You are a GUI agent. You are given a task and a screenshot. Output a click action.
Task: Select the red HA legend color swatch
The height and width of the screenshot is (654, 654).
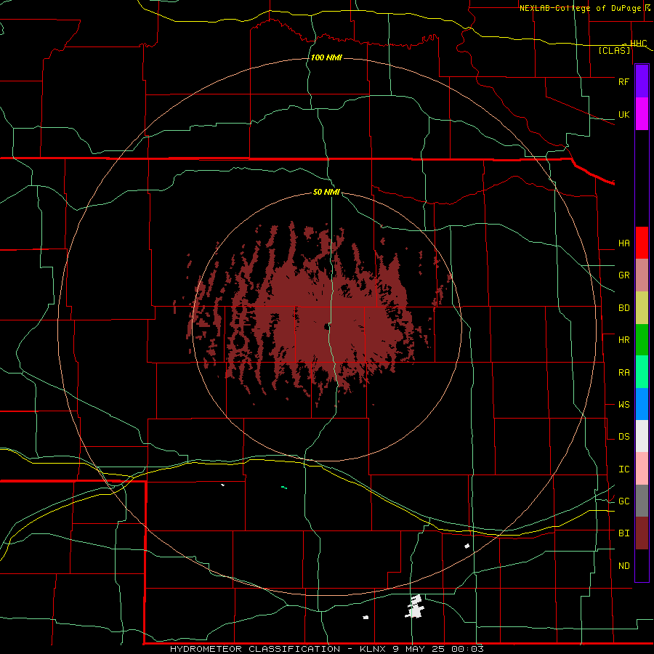pos(642,243)
